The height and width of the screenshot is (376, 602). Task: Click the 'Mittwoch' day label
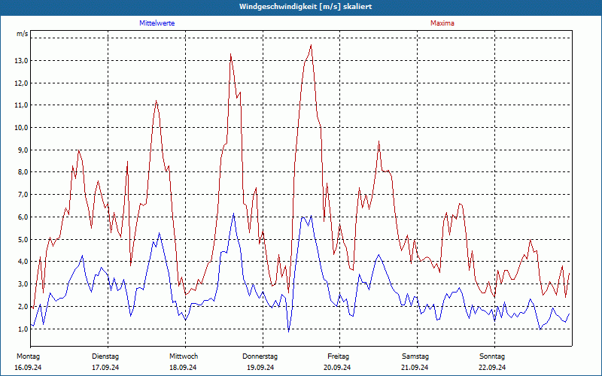184,356
